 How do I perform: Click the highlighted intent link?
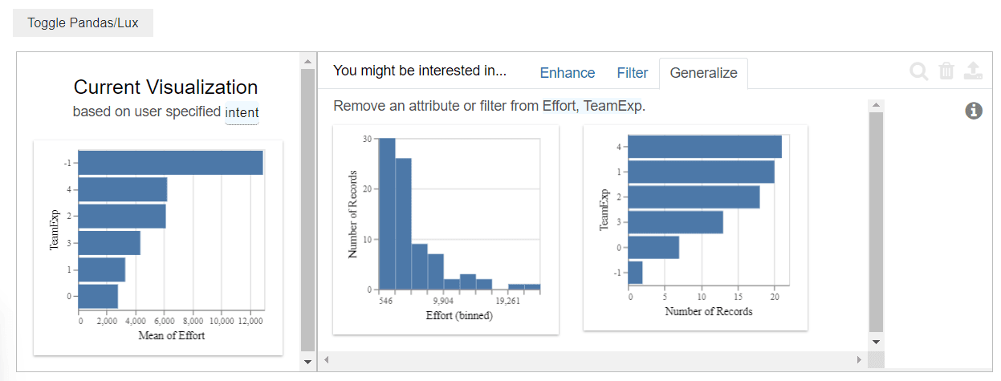pos(242,112)
